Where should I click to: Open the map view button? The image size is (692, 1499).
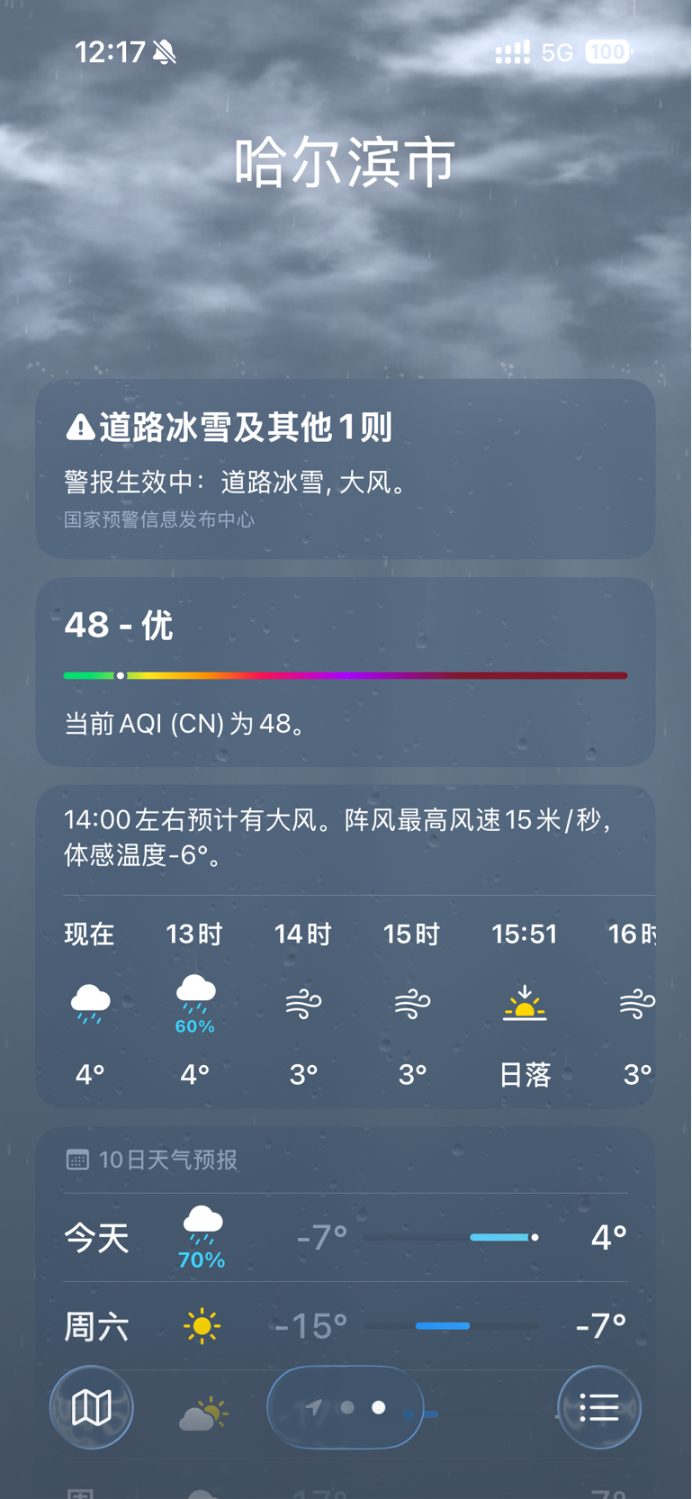pyautogui.click(x=92, y=1407)
